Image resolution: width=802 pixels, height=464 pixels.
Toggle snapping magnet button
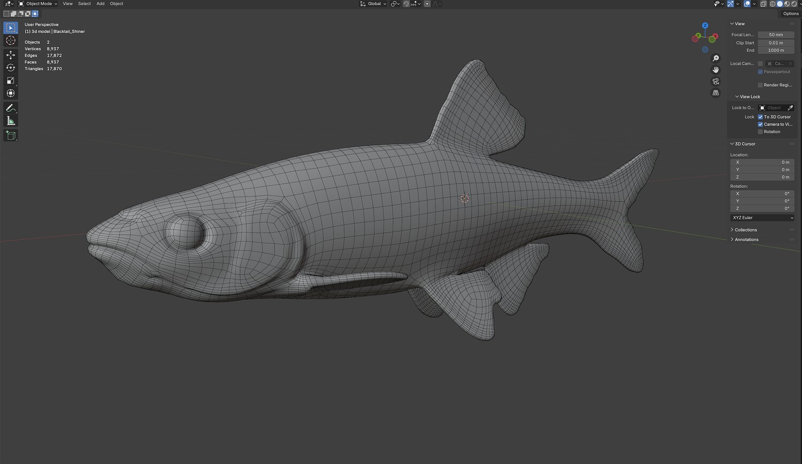pyautogui.click(x=406, y=4)
